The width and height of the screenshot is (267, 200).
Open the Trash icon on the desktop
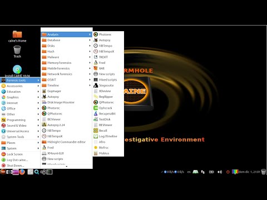click(17, 52)
